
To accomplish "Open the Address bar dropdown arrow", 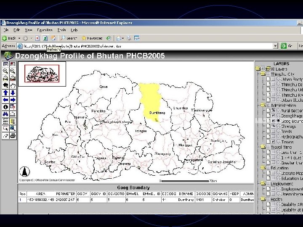I will pyautogui.click(x=276, y=46).
